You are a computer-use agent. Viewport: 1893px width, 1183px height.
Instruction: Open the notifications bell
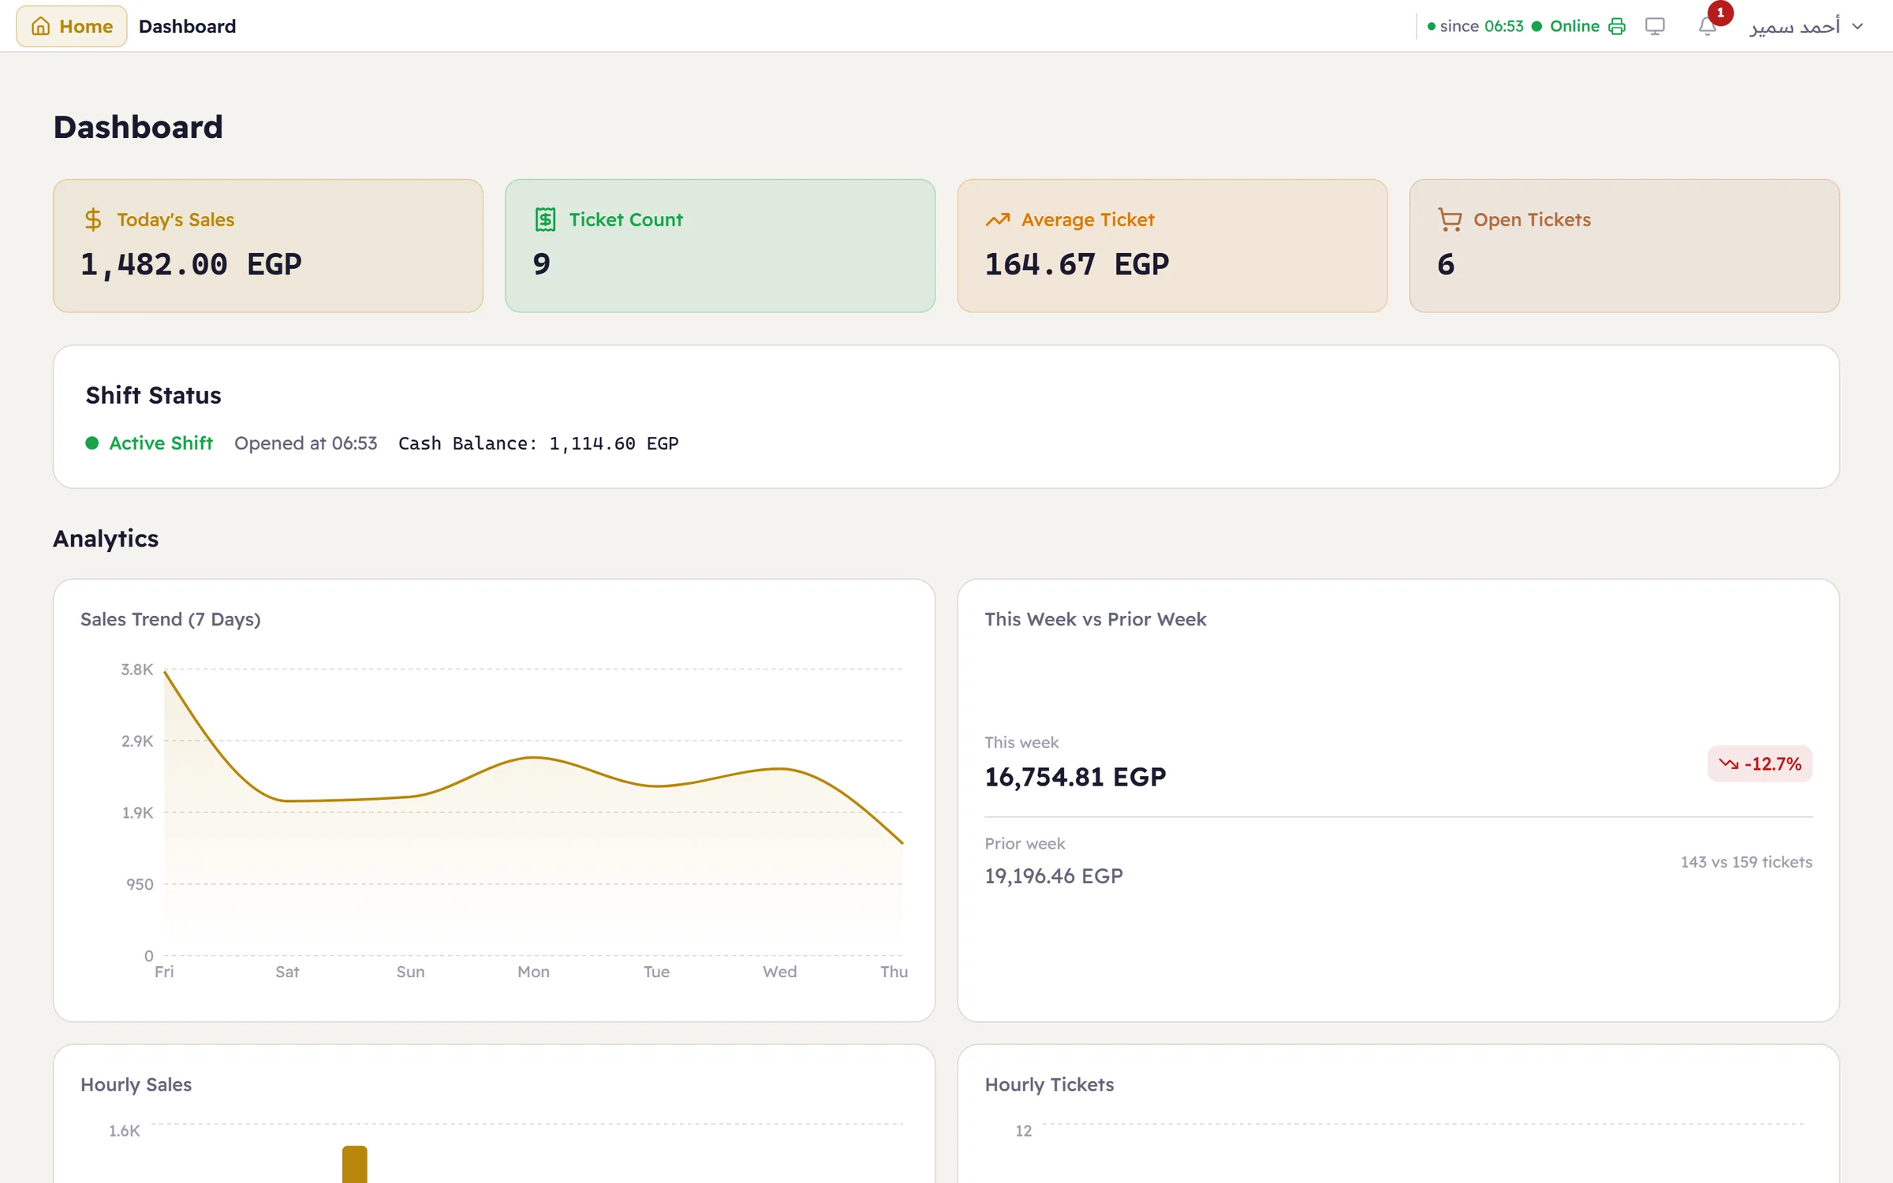1707,26
